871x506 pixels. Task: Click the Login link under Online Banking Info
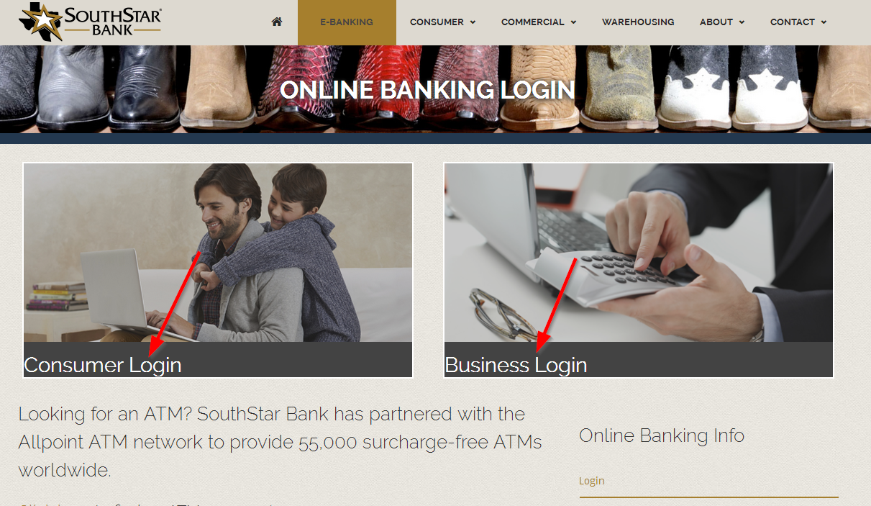(592, 481)
